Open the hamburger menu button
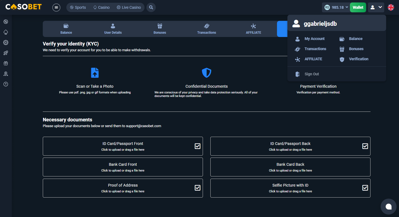This screenshot has height=217, width=399. click(56, 7)
